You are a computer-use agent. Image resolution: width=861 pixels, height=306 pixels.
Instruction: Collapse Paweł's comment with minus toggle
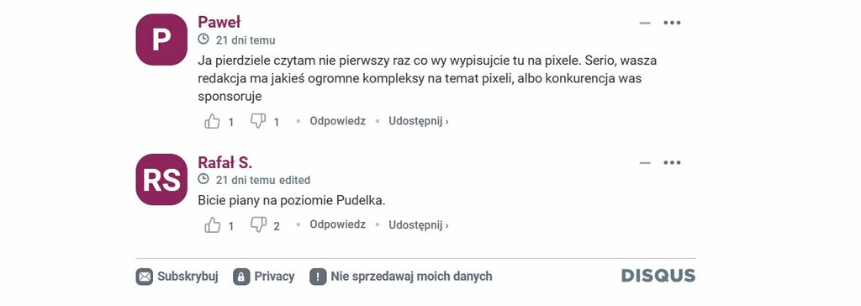point(645,23)
